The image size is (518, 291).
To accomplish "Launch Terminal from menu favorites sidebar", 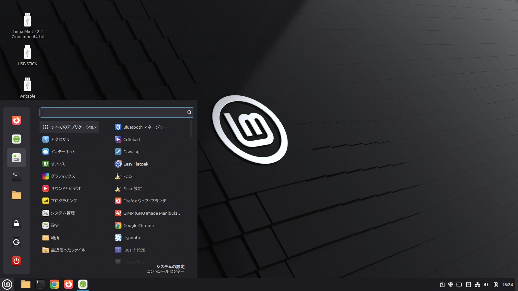I will click(17, 177).
